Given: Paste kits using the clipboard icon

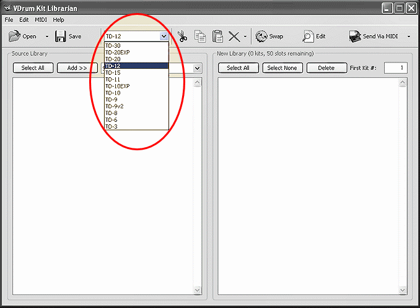Looking at the screenshot, I should 217,36.
